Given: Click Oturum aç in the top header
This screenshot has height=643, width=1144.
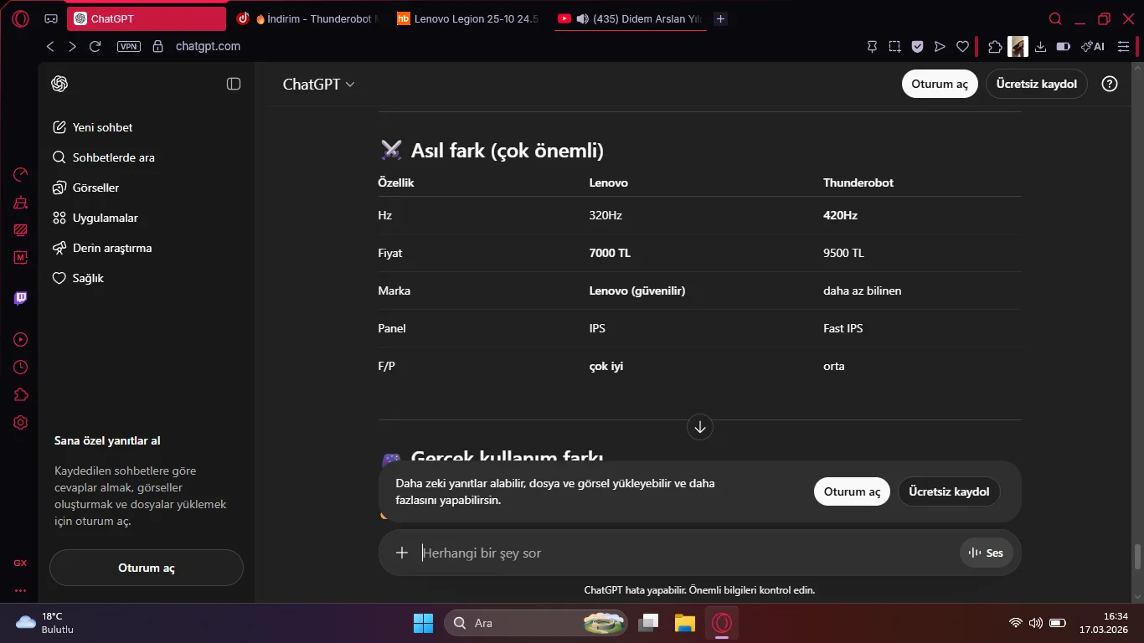Looking at the screenshot, I should point(940,84).
